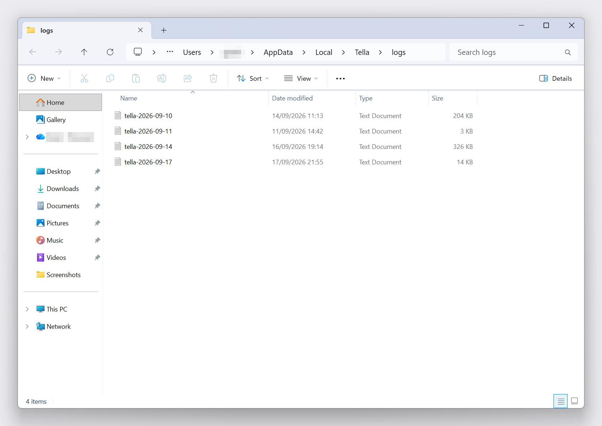Click the Paste clipboard icon
Screen dimensions: 602x426
tap(136, 78)
